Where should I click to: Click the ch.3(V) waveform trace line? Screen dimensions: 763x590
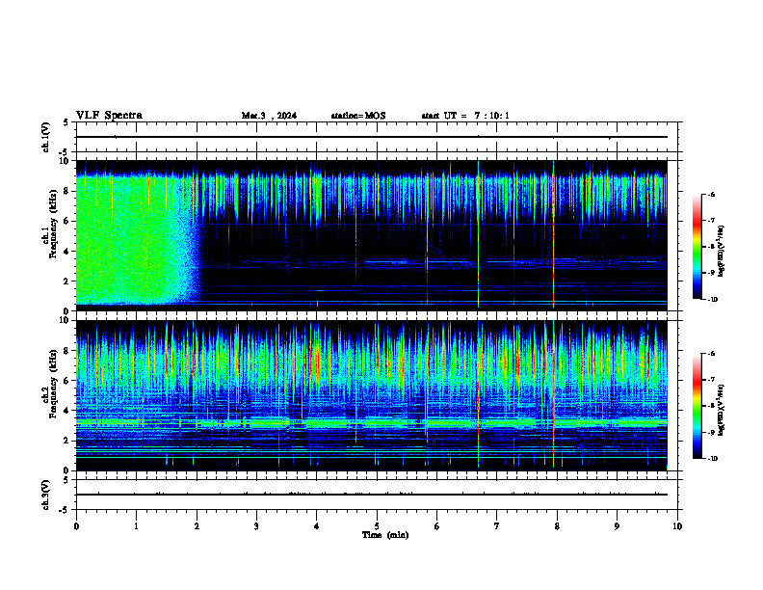pos(372,495)
